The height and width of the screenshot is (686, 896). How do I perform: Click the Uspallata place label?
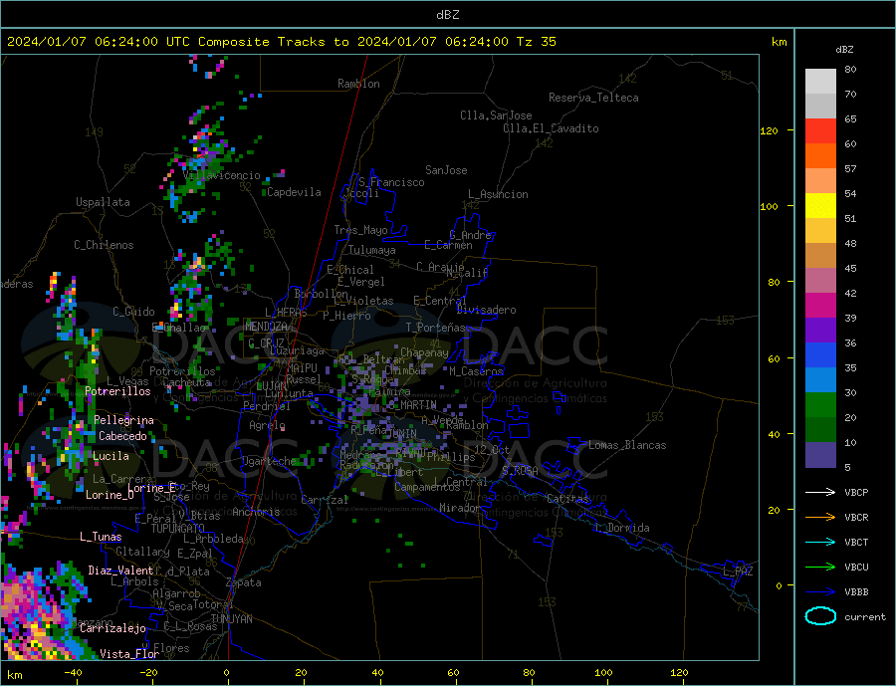(x=103, y=202)
